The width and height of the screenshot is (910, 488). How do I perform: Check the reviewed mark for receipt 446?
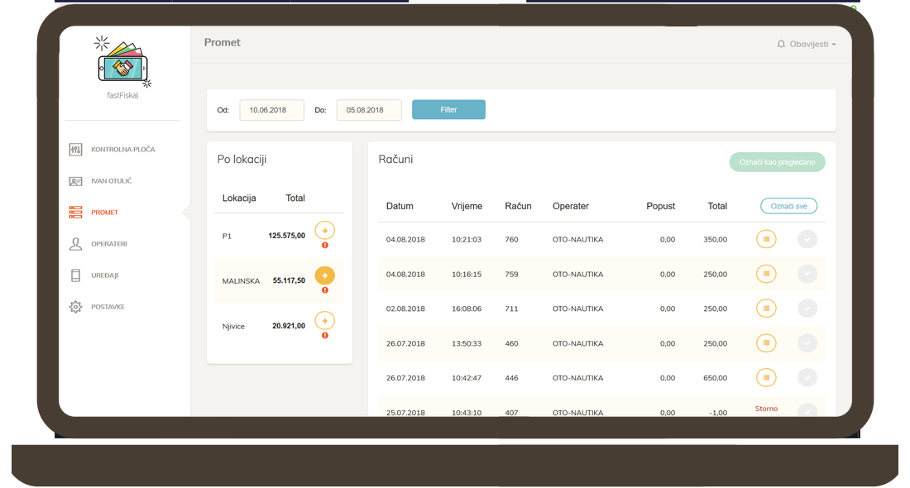tap(807, 378)
